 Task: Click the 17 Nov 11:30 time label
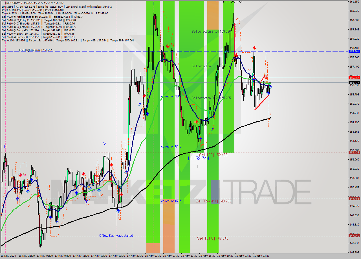click(x=81, y=256)
